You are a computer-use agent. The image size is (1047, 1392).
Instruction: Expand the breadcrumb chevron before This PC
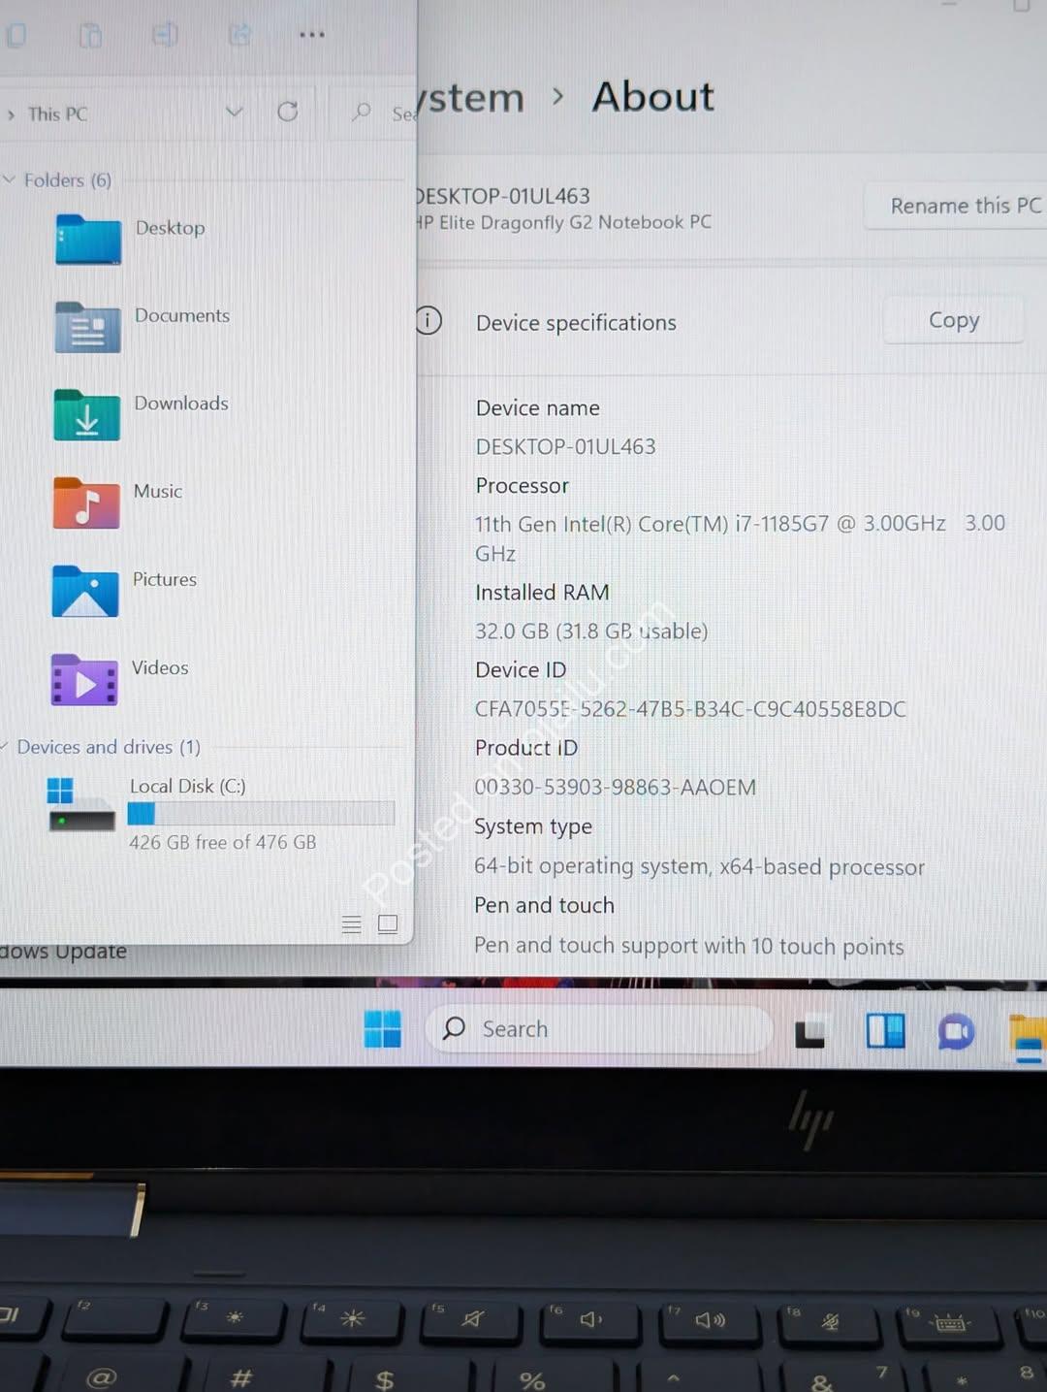click(11, 114)
